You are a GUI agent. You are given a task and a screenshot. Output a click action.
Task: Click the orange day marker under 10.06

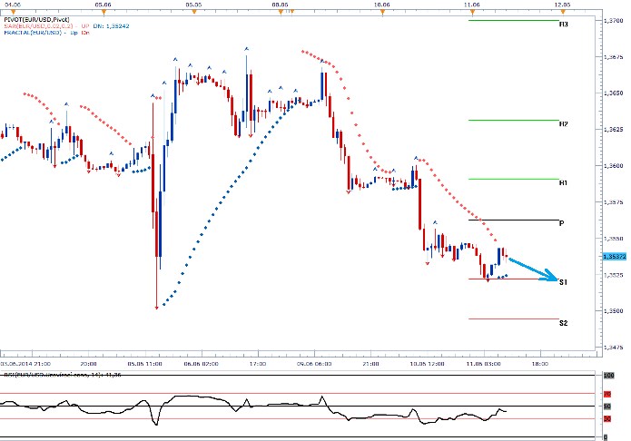coord(382,12)
